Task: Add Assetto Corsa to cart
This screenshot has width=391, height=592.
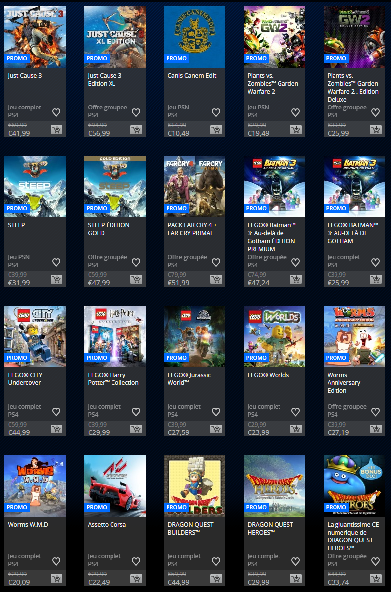Action: click(x=136, y=579)
